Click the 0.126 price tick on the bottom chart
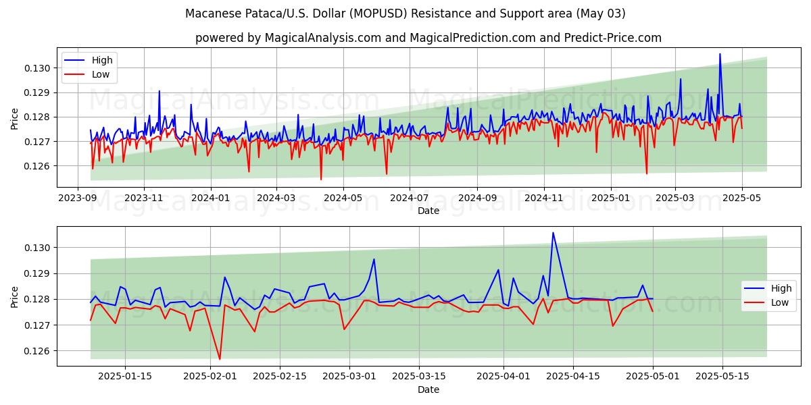Viewport: 811px width, 405px height. click(x=38, y=351)
